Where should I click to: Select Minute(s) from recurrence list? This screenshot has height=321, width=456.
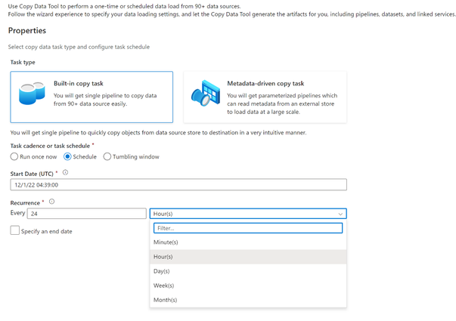click(248, 242)
